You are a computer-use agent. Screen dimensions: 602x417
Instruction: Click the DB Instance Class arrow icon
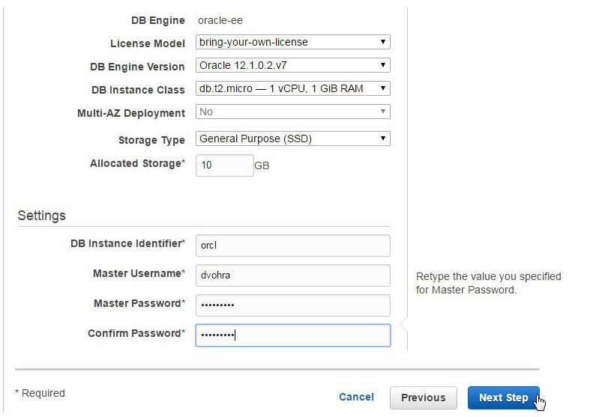(x=383, y=88)
